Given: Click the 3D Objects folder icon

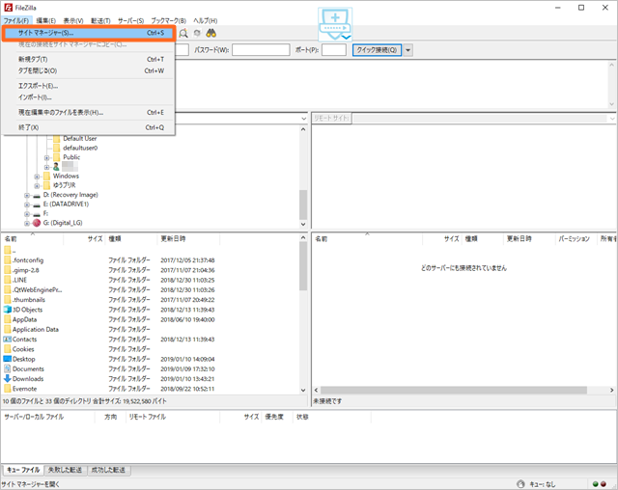Looking at the screenshot, I should tap(7, 310).
